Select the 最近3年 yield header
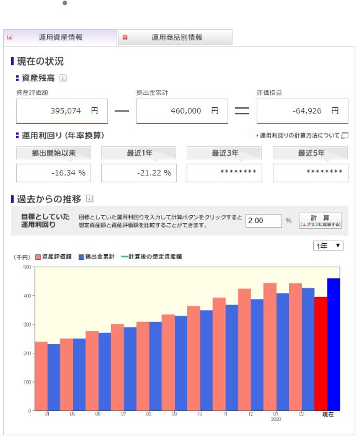 (x=224, y=153)
